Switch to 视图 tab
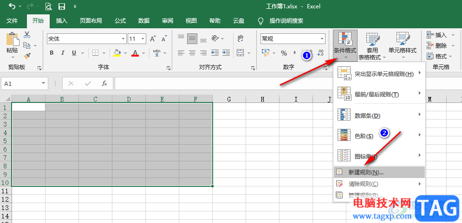 tap(191, 21)
